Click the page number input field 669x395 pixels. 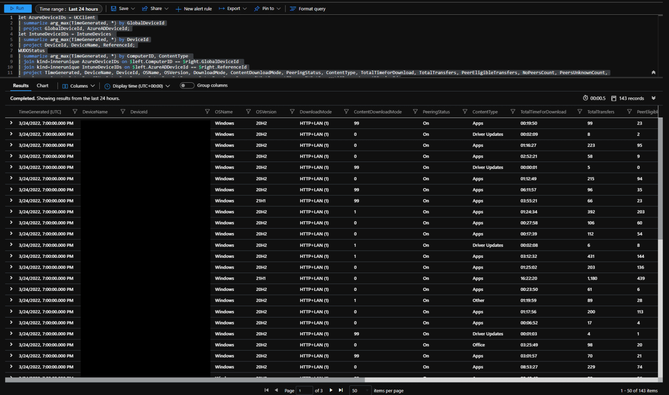coord(304,391)
